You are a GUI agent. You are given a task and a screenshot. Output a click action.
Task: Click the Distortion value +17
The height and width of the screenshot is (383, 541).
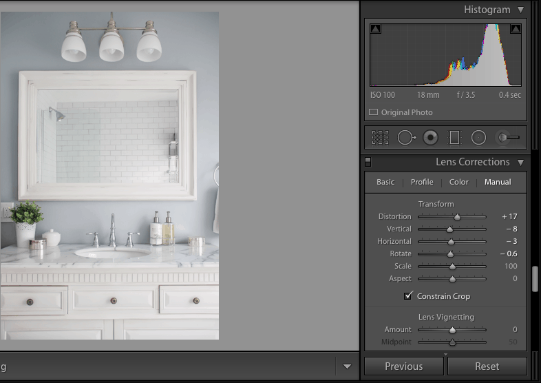pos(509,216)
